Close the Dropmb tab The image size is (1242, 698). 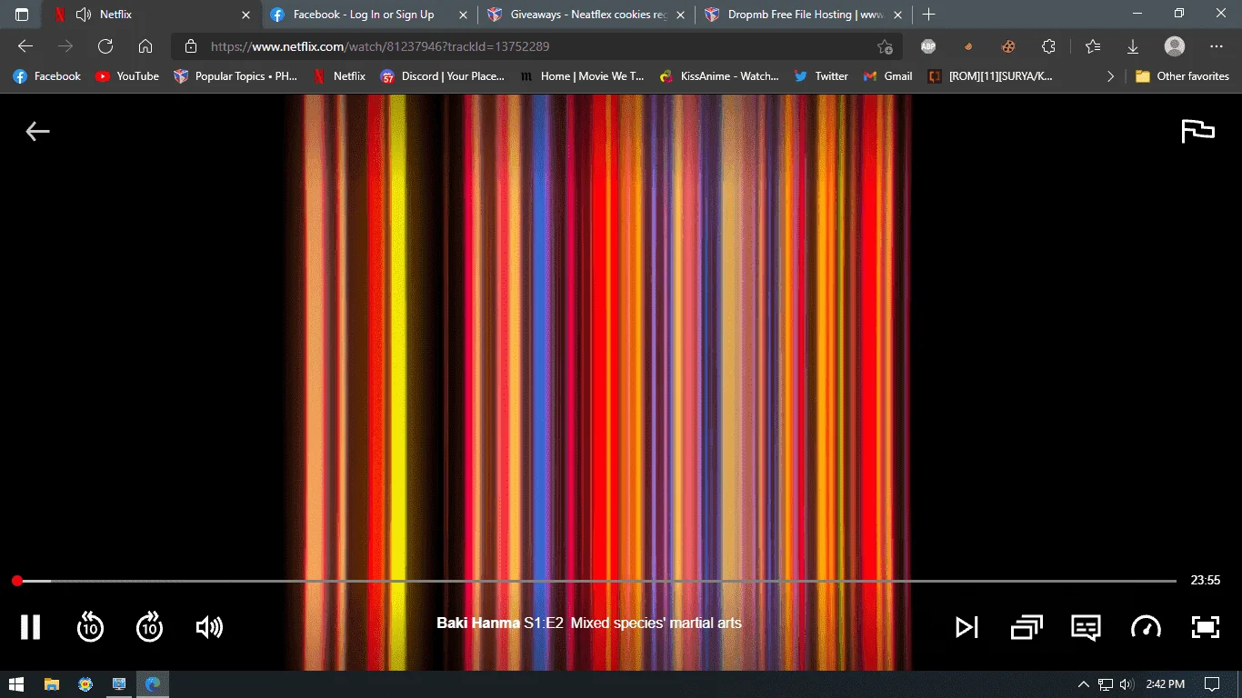(898, 15)
